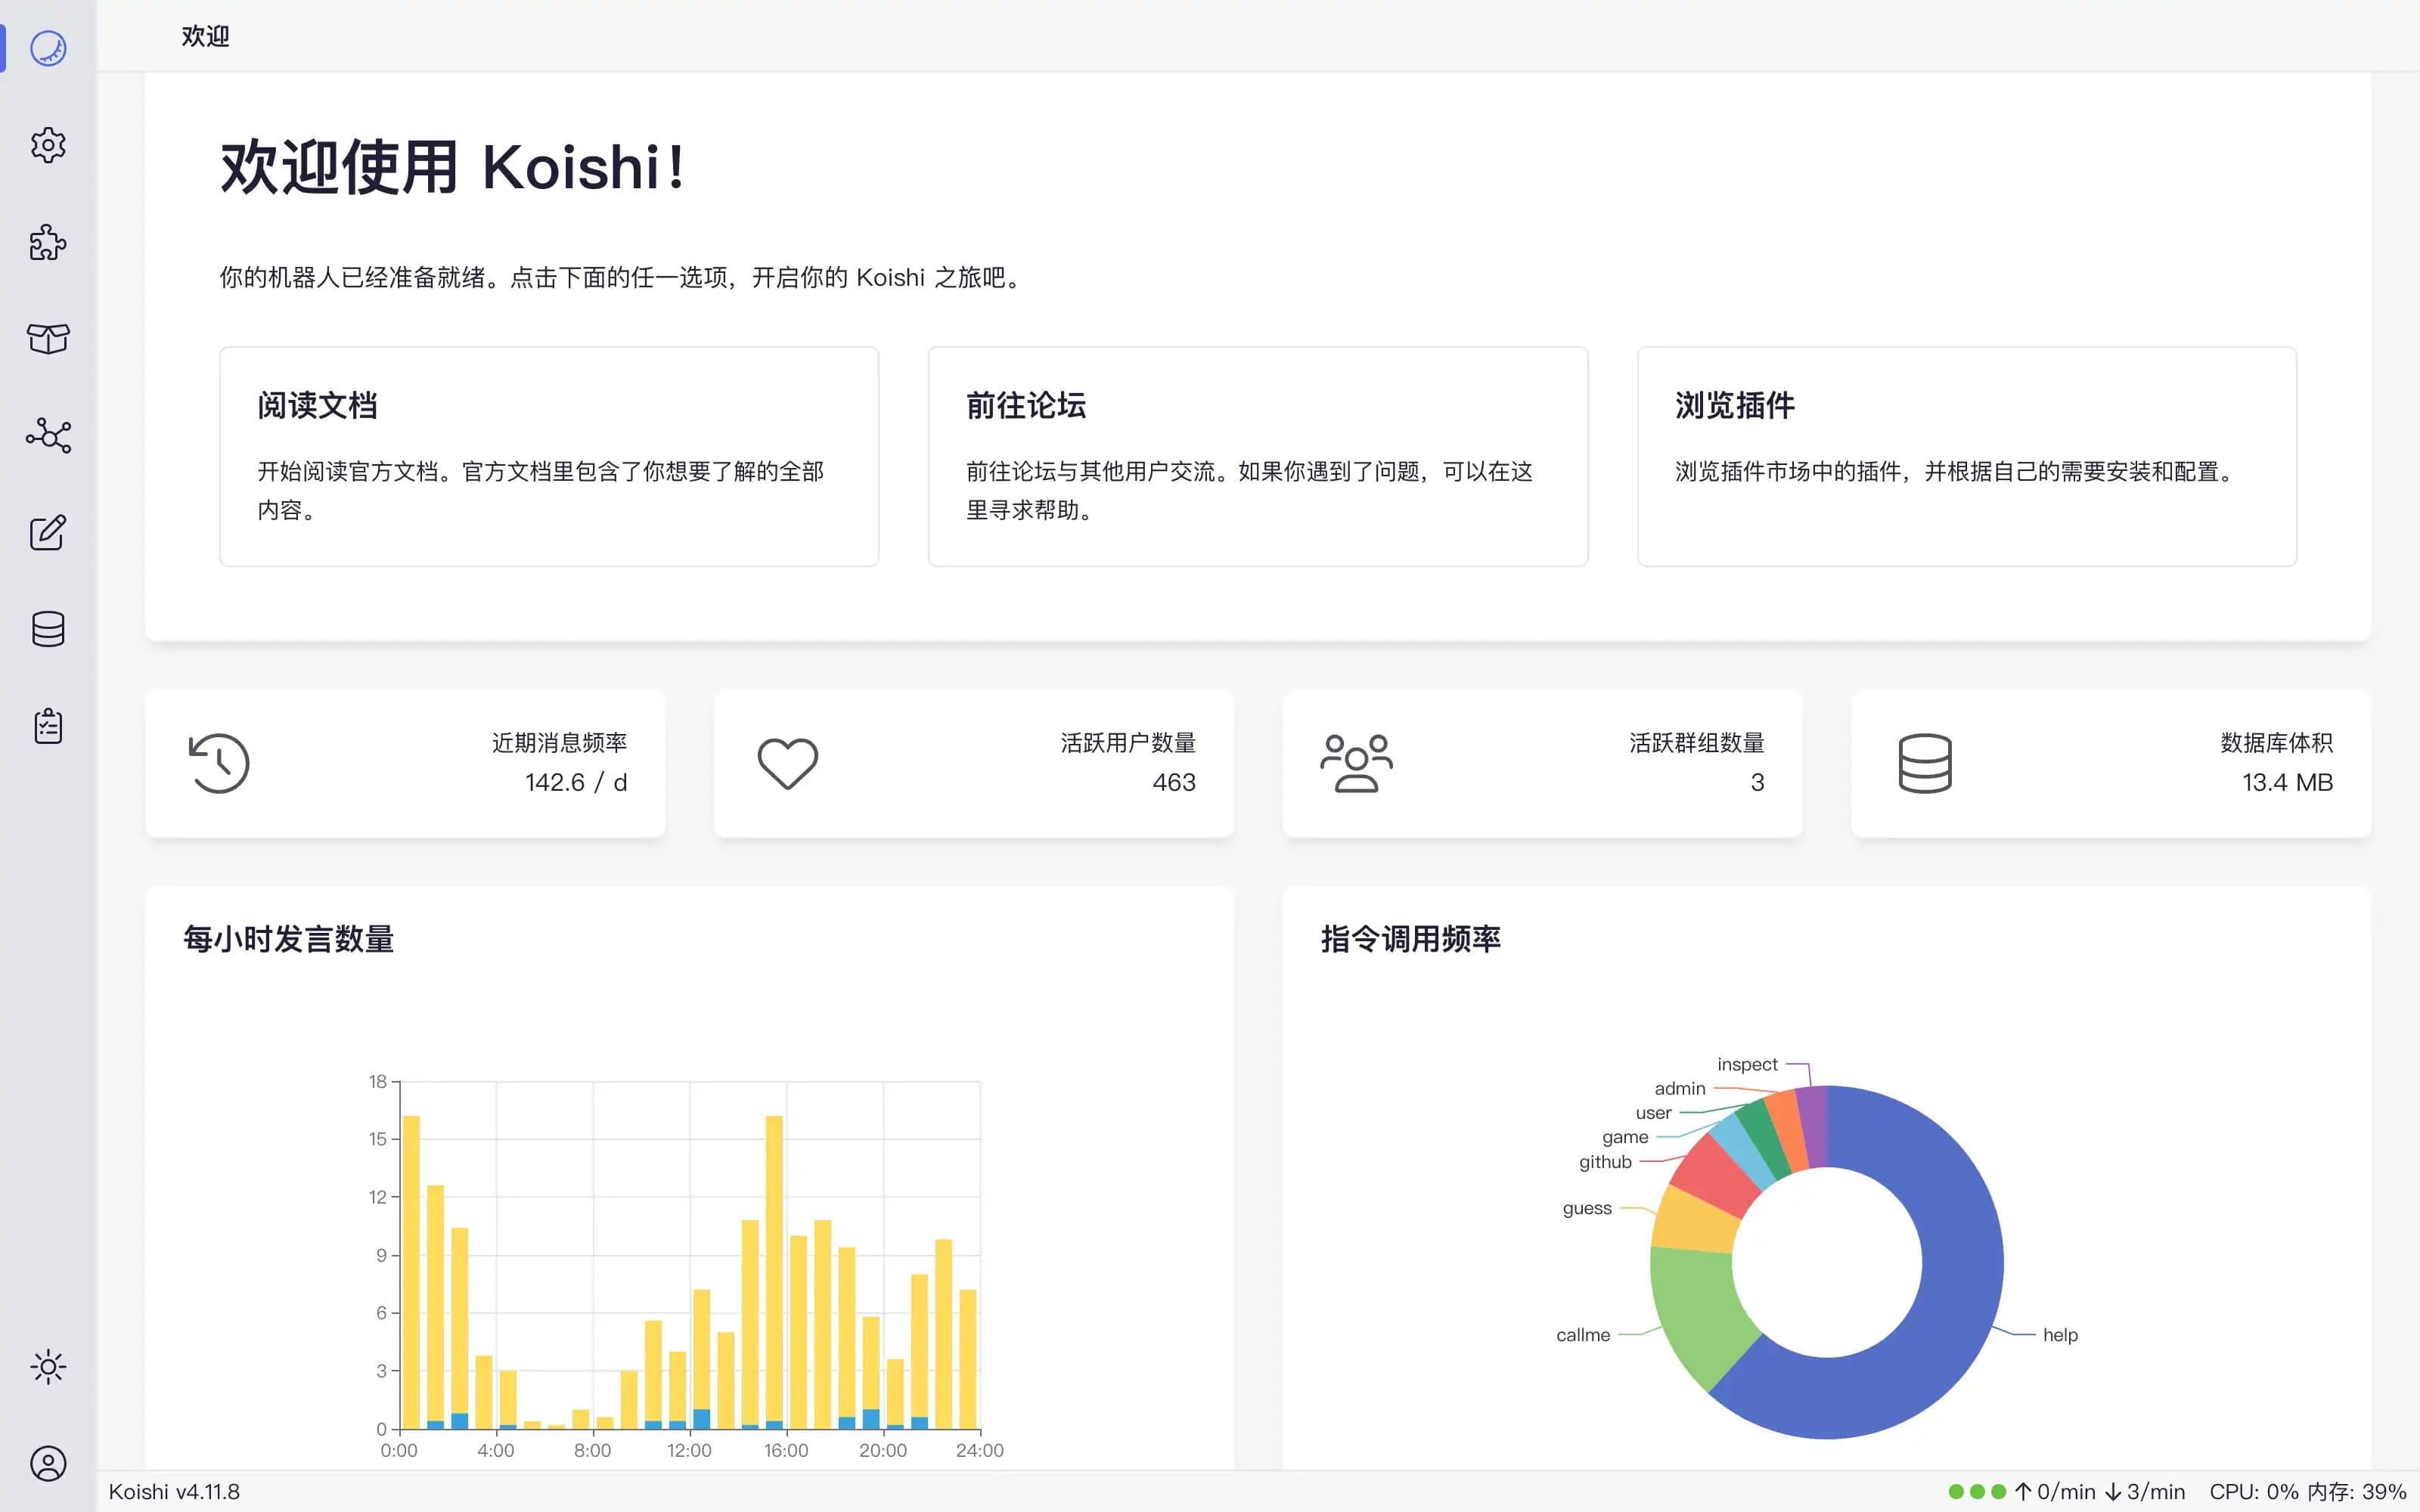Open the network graph icon page

pos(48,436)
